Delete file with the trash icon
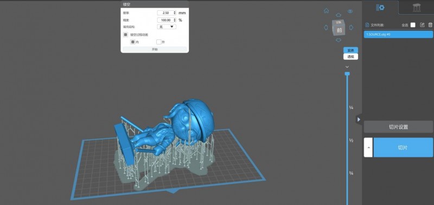Screen dimensions: 434x205 point(430,25)
